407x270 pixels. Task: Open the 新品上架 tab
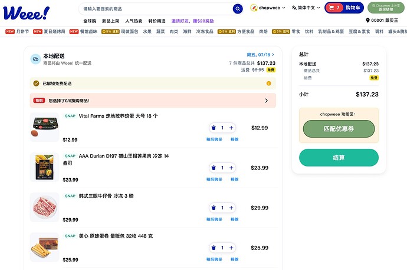[110, 21]
